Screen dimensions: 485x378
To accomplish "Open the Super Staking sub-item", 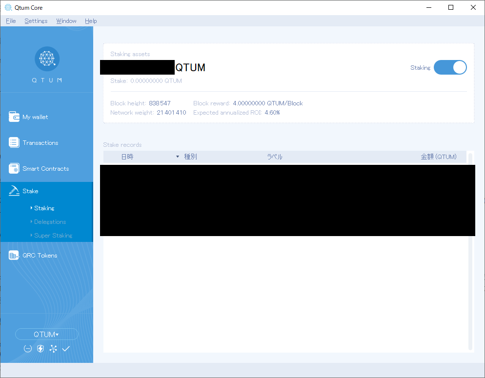I will click(53, 235).
